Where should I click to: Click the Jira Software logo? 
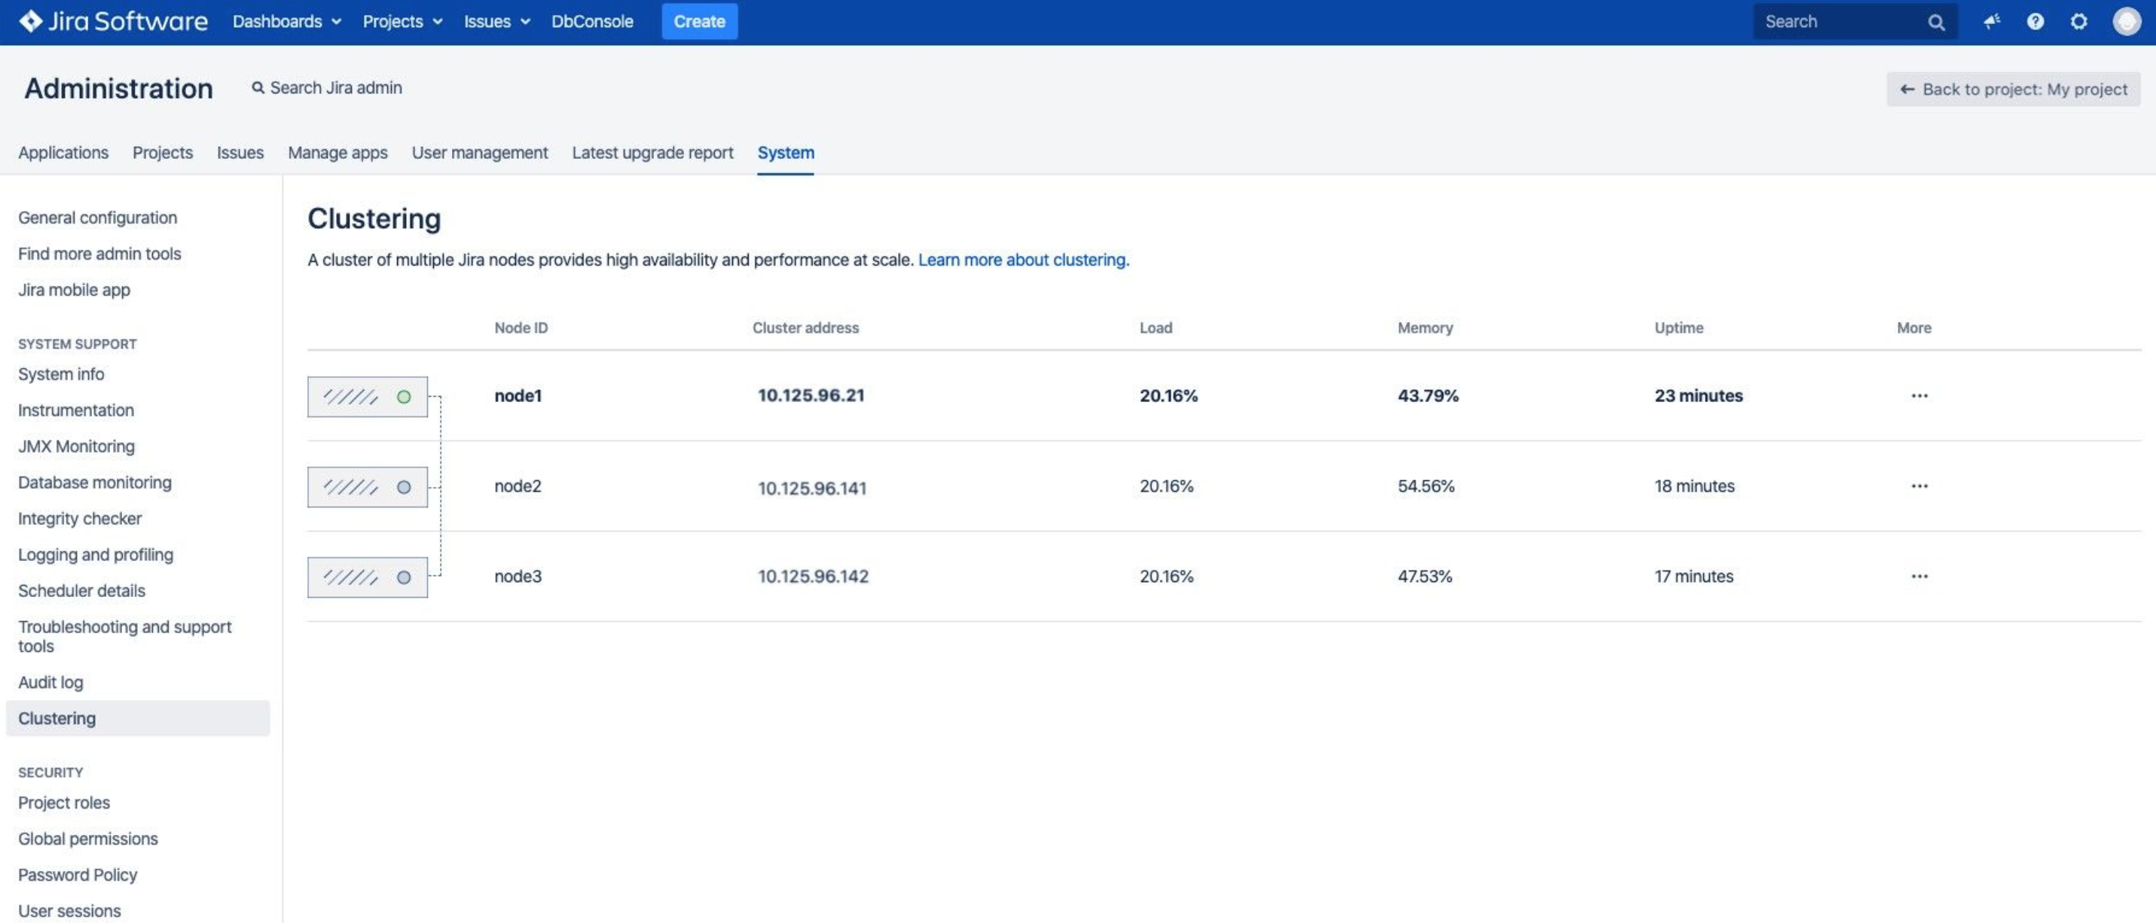click(x=113, y=21)
